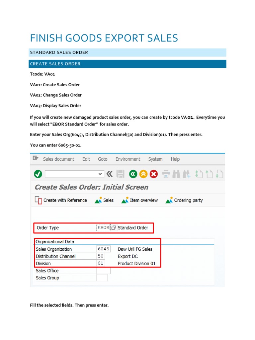The image size is (255, 340).
Task: Click the Standard Order description text
Action: pos(133,228)
